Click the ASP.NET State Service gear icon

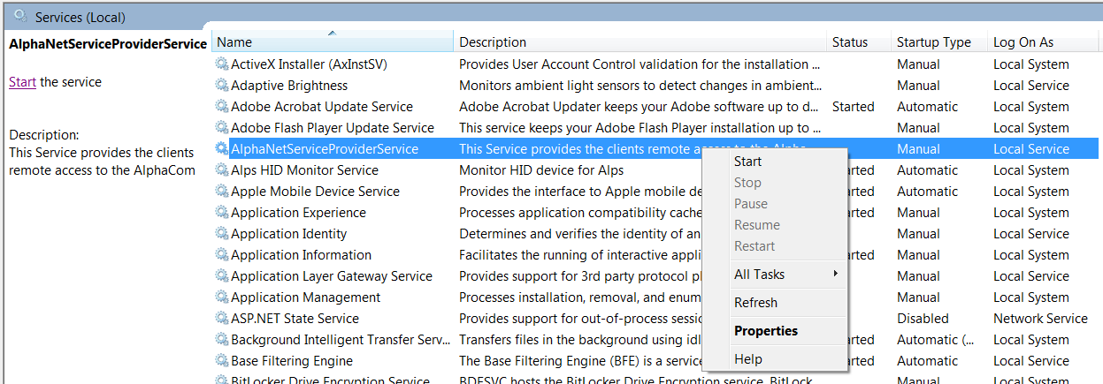point(222,319)
